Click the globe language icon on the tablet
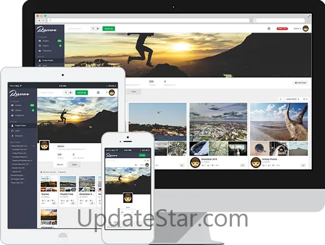Screen dimensions: 325x245 [x=98, y=93]
